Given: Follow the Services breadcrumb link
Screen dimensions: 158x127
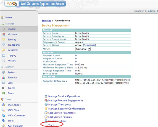Looking at the screenshot, I should pyautogui.click(x=46, y=21).
